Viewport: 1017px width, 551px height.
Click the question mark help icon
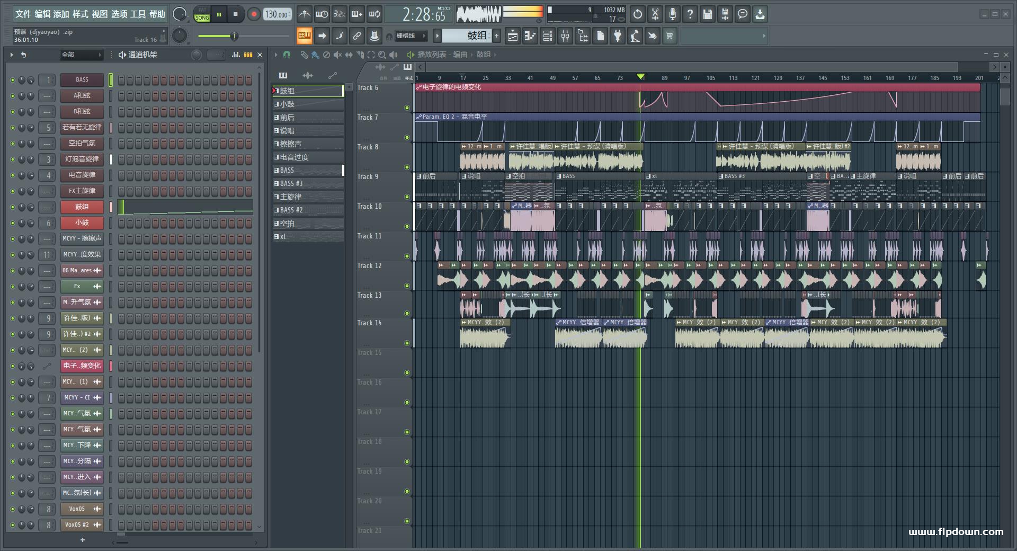coord(690,14)
